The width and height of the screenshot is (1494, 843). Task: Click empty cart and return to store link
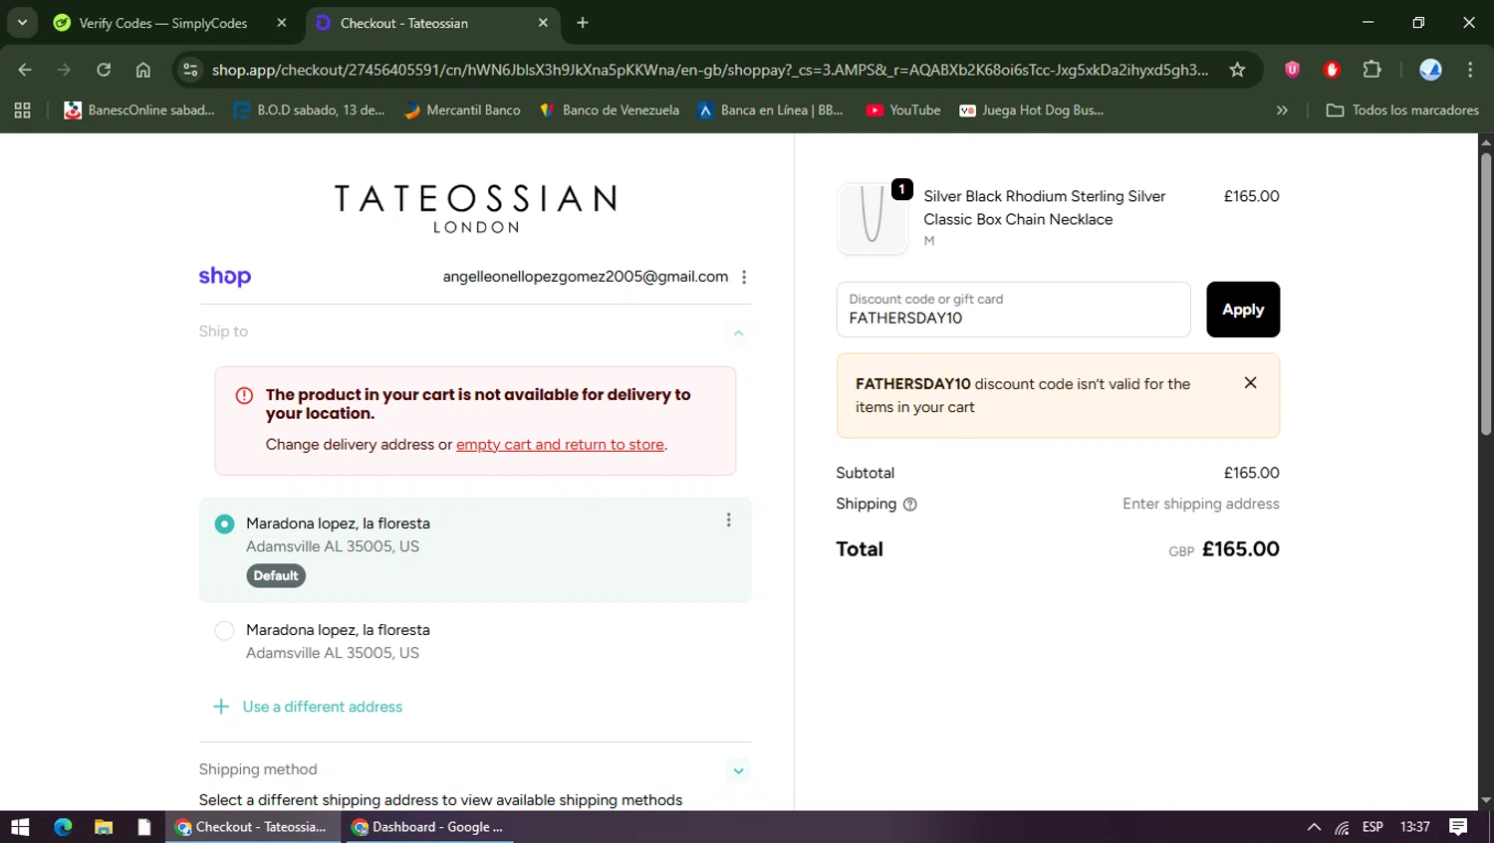tap(560, 445)
